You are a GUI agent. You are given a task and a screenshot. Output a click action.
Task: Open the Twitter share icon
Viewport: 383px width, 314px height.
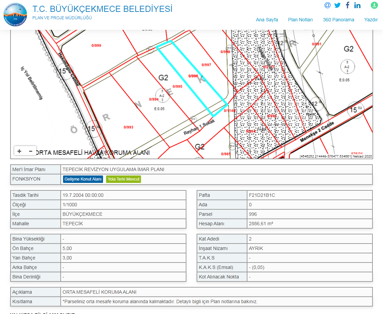tap(337, 5)
